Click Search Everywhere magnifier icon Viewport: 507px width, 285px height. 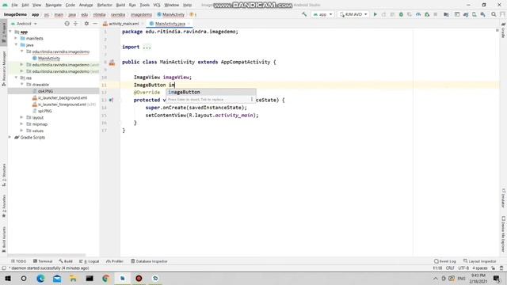click(494, 14)
